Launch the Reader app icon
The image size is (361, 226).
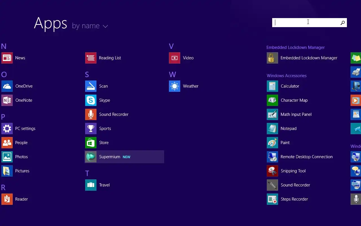(x=7, y=199)
